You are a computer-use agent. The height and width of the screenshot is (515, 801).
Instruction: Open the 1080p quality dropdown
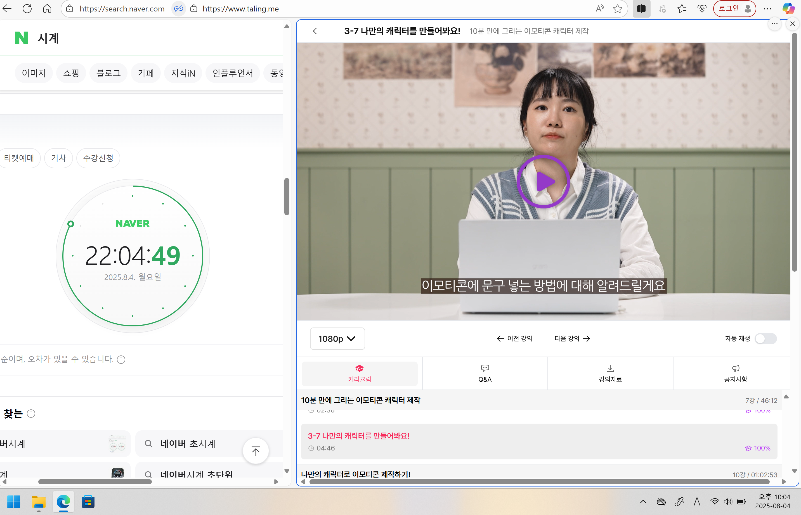click(x=337, y=338)
